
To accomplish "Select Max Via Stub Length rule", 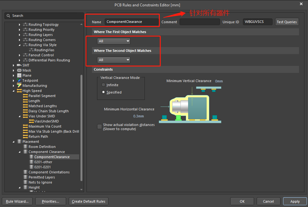I will coord(54,131).
